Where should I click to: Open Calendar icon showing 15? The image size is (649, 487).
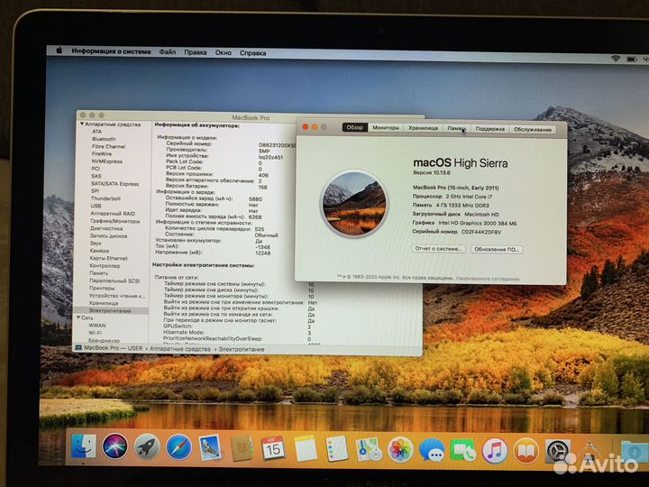tap(273, 448)
